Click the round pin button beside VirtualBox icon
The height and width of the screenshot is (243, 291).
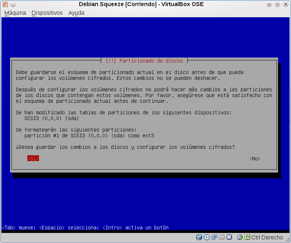(13, 4)
